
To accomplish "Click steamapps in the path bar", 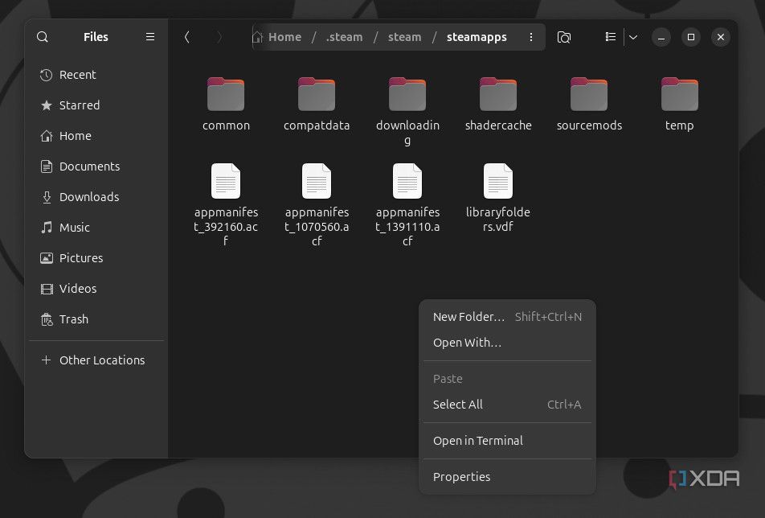I will 477,37.
